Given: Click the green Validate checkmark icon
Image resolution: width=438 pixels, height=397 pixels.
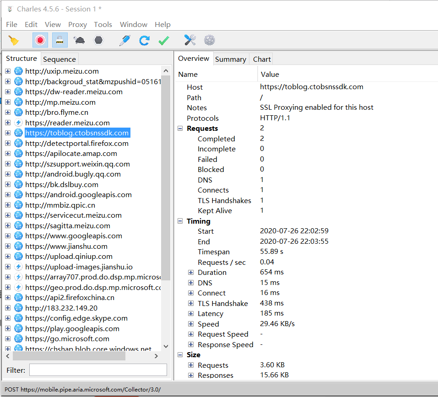Looking at the screenshot, I should 164,40.
